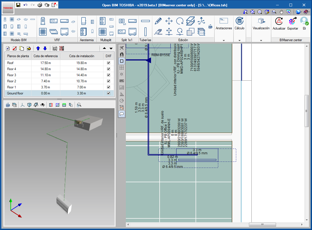Click Exportar to BIMserver.center
312x230 pixels.
pos(293,21)
